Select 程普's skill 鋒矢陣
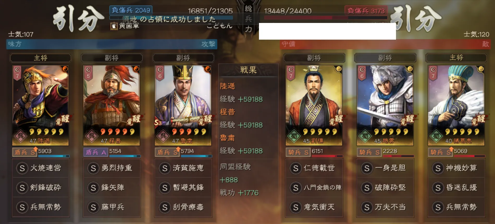 click(112, 187)
